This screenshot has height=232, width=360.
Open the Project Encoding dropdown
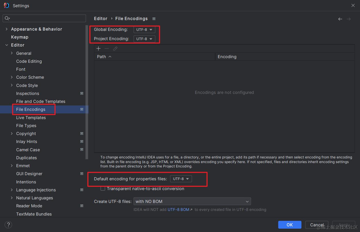(144, 39)
